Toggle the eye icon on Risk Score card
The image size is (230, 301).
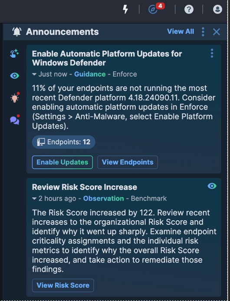click(212, 186)
